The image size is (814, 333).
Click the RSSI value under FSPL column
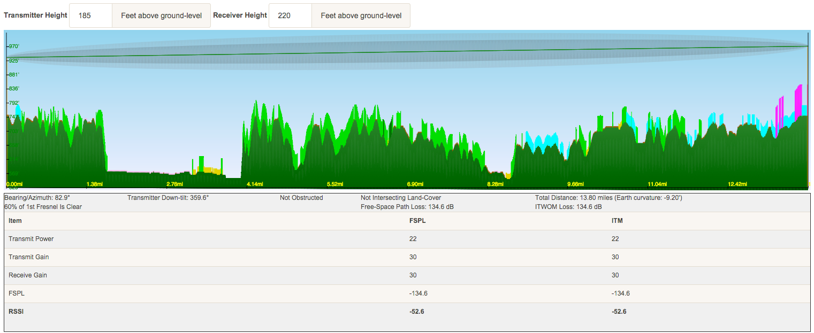click(416, 312)
